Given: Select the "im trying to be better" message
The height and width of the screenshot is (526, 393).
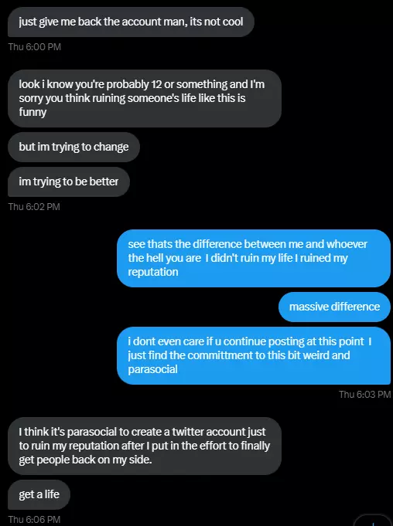Looking at the screenshot, I should point(69,182).
